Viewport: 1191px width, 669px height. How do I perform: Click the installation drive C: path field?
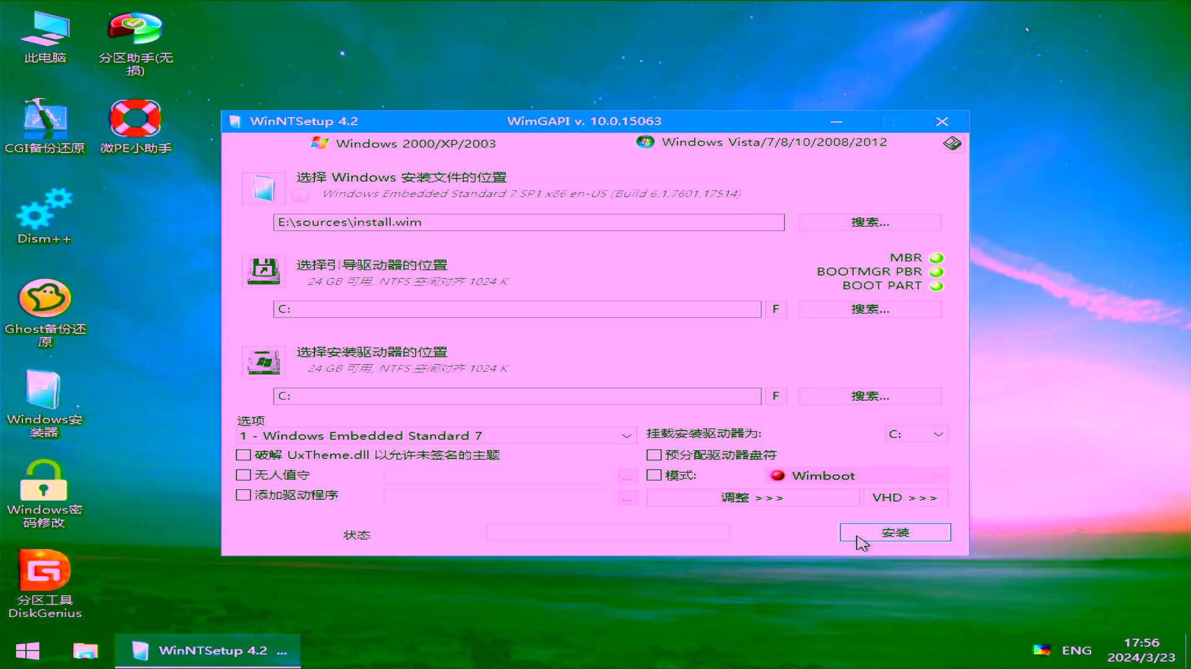pyautogui.click(x=517, y=396)
